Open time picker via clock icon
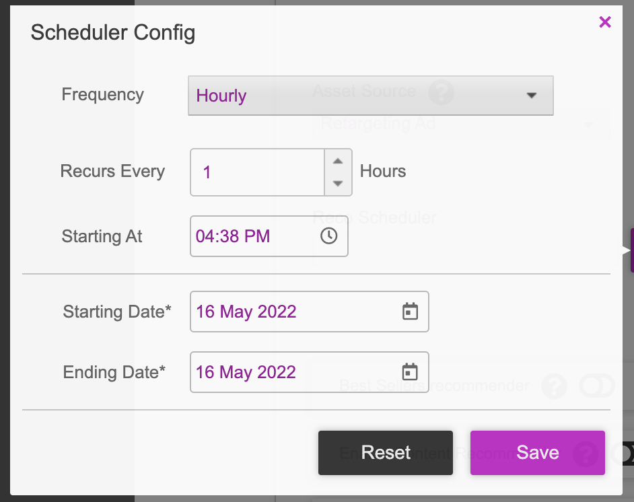 click(328, 236)
